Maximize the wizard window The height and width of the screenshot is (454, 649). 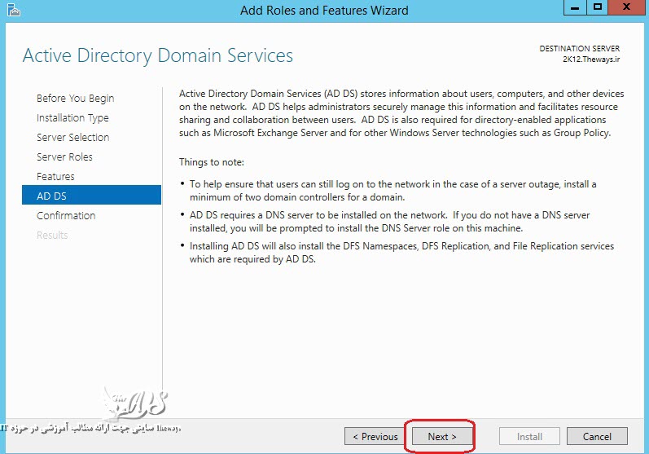(x=597, y=8)
